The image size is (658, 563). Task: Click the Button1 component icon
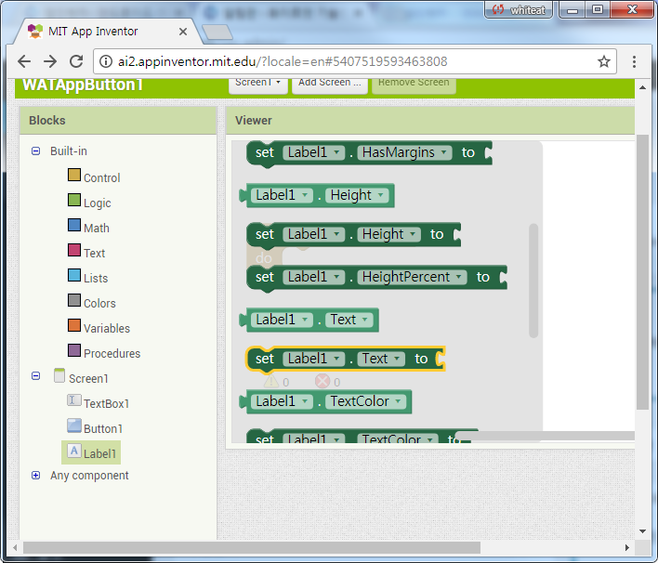pyautogui.click(x=74, y=426)
